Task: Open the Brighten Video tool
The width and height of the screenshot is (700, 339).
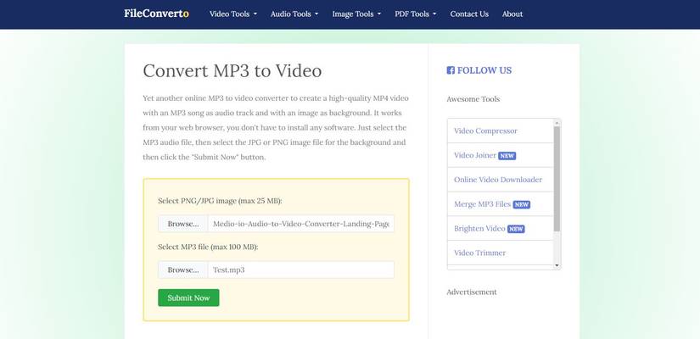Action: [x=479, y=228]
